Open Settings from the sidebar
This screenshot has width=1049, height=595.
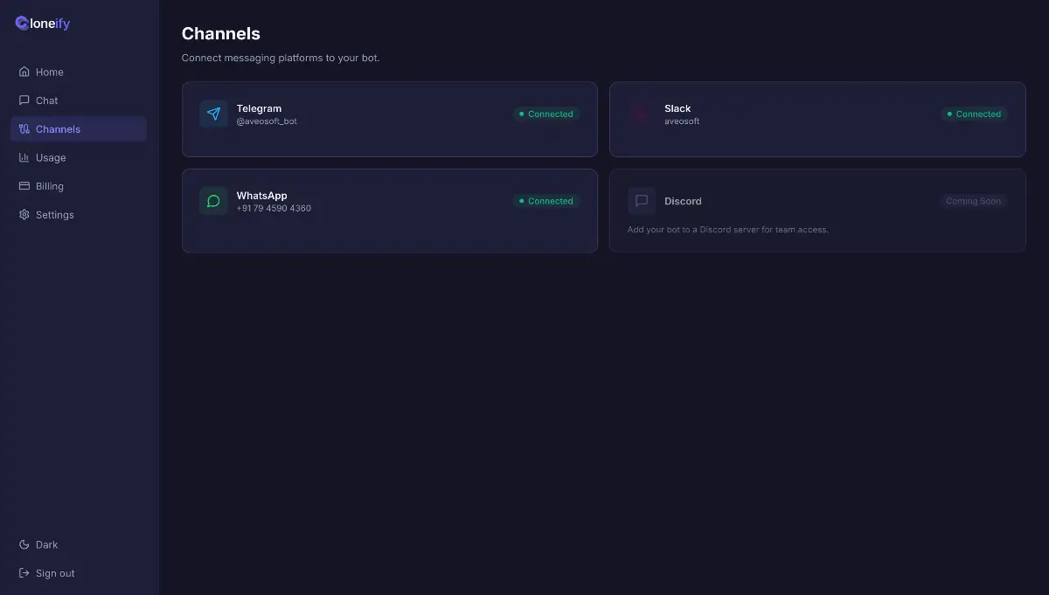click(79, 215)
